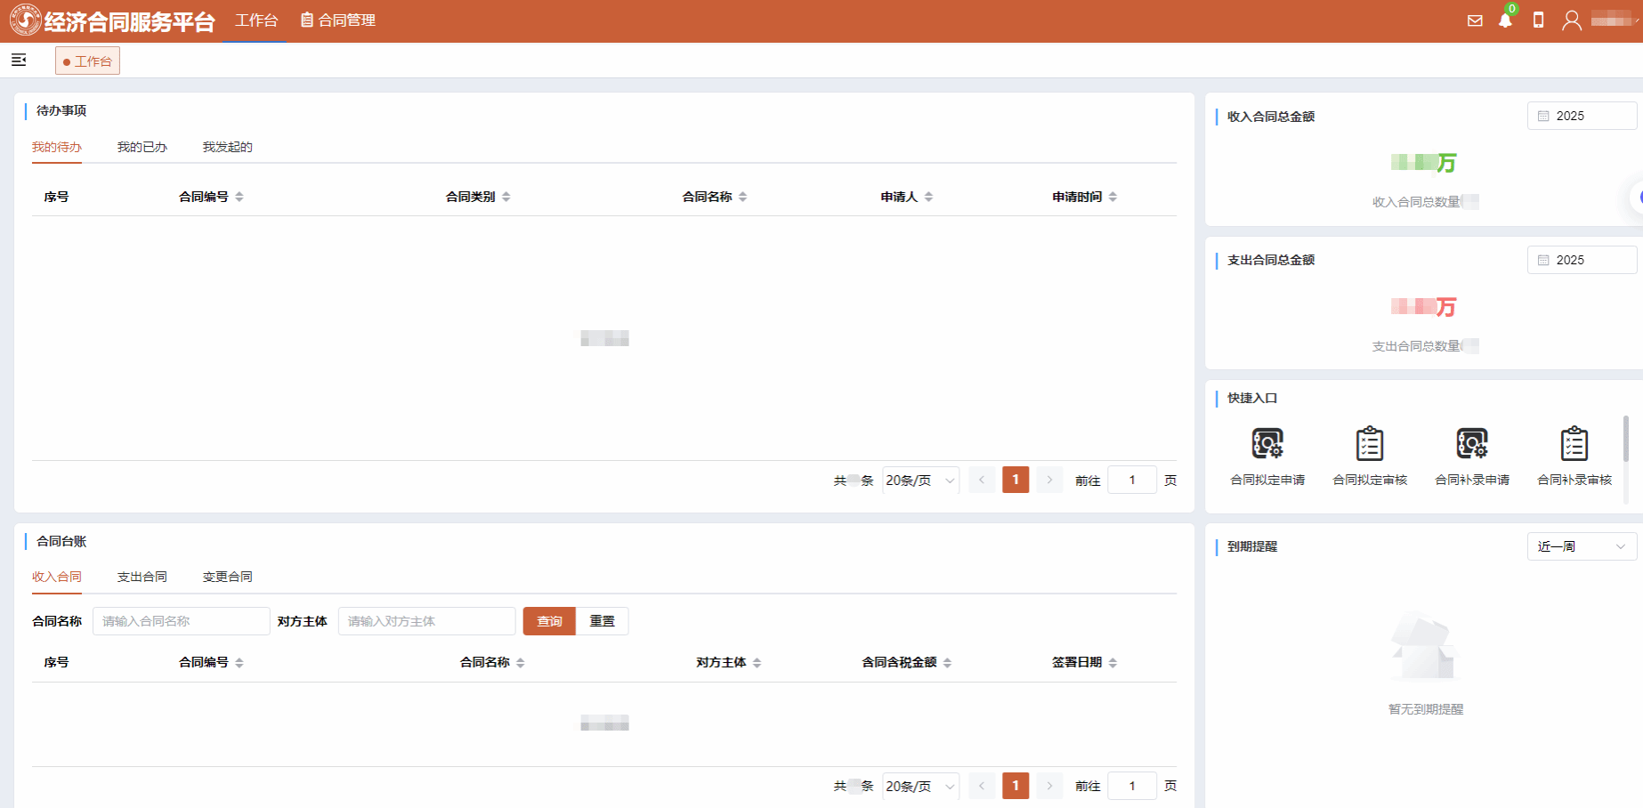Expand the 近一周 expiry reminder dropdown
This screenshot has width=1643, height=808.
[x=1582, y=546]
